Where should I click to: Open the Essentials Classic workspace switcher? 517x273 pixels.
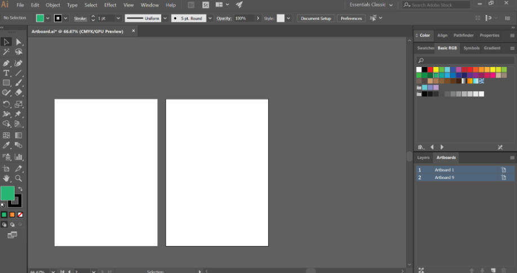[x=371, y=5]
